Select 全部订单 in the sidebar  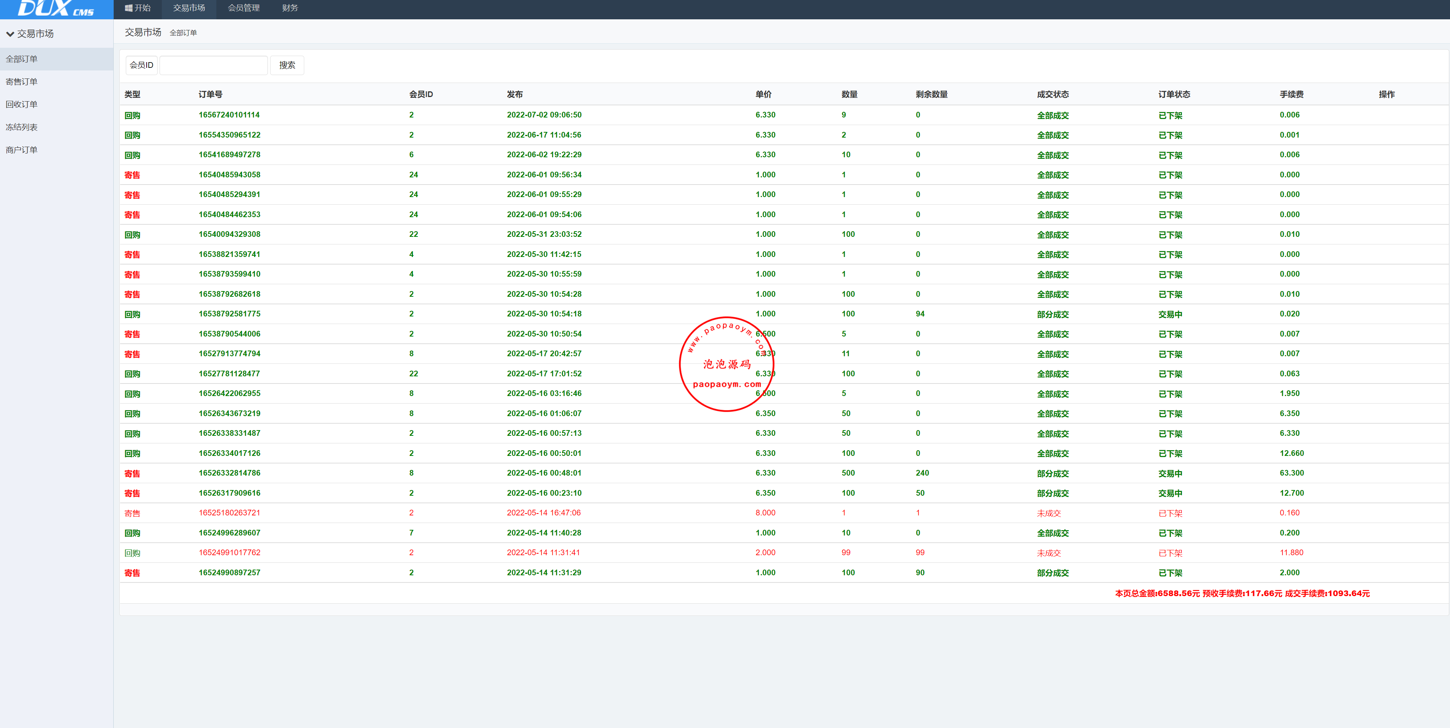[21, 59]
